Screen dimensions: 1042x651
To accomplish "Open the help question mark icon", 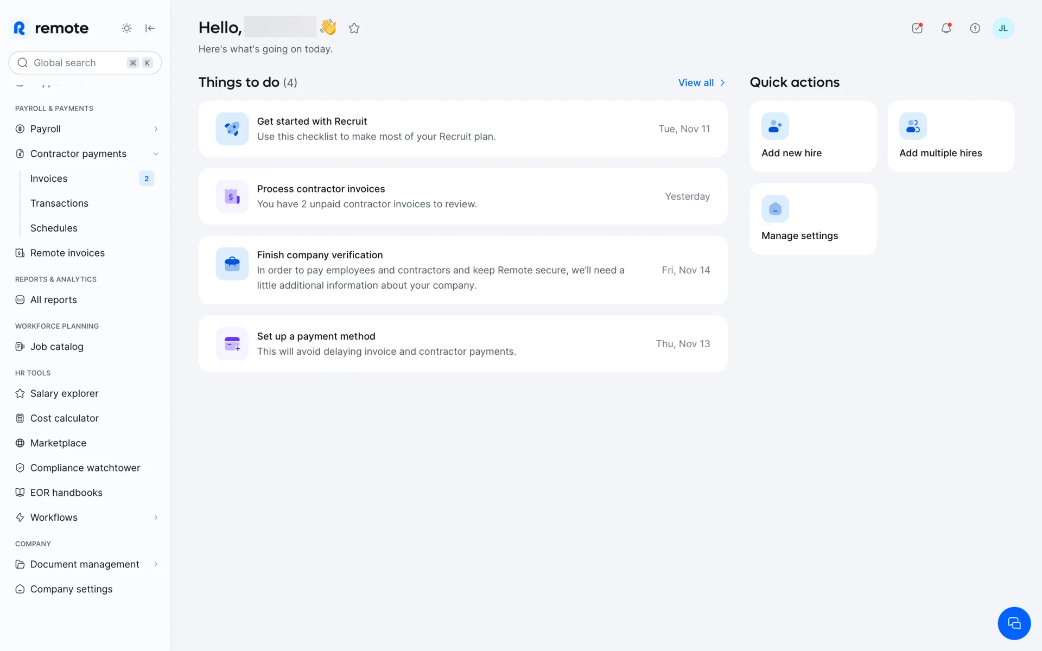I will (x=975, y=28).
